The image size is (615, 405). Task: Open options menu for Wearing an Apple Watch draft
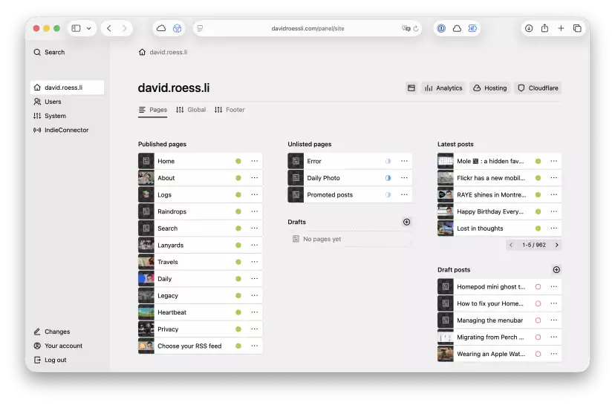coord(554,354)
